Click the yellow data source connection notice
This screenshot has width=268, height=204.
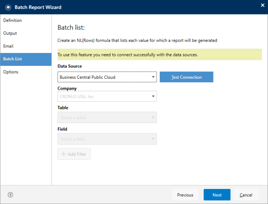point(160,55)
